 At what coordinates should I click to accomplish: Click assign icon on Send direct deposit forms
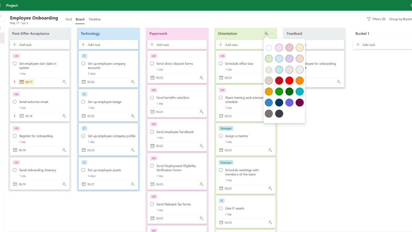201,78
